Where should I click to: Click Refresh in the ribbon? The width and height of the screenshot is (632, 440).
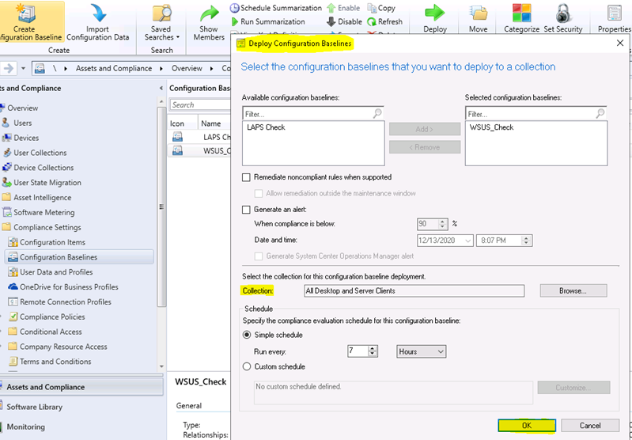tap(385, 21)
